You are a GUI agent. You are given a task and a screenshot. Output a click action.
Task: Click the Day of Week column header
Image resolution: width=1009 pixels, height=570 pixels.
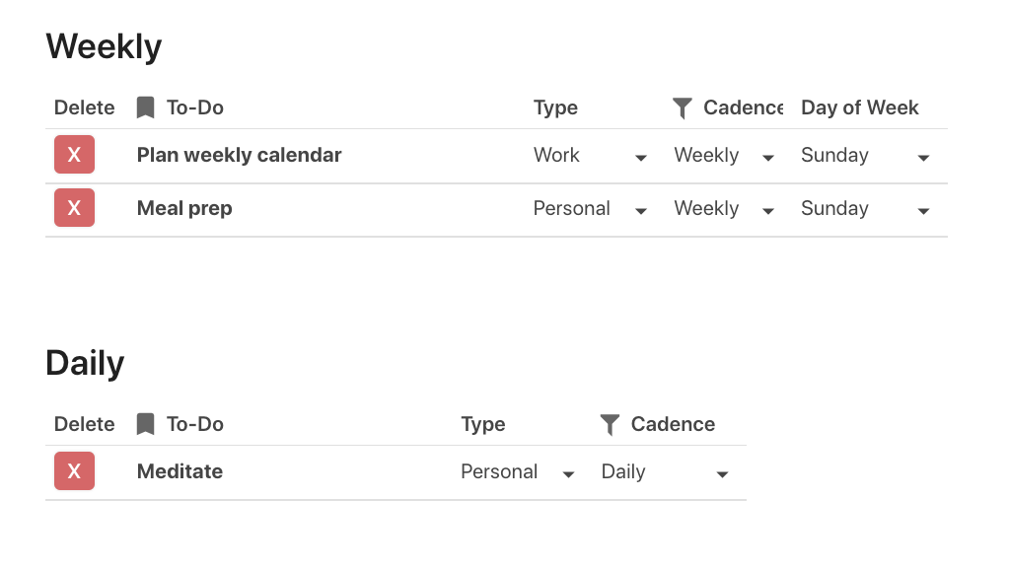click(859, 107)
